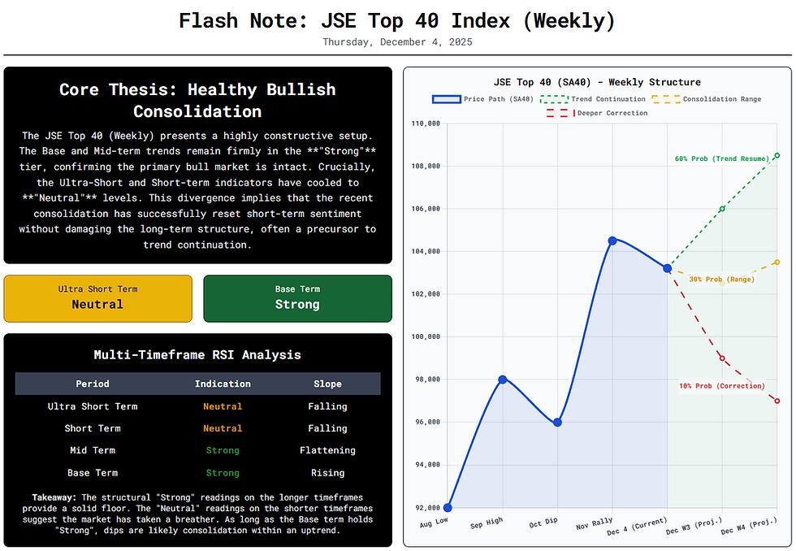Click the Nov Rally peak data point
The image size is (796, 551).
tap(612, 241)
